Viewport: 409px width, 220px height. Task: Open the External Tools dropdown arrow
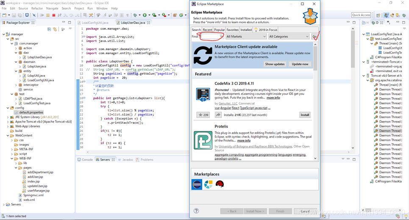point(169,15)
